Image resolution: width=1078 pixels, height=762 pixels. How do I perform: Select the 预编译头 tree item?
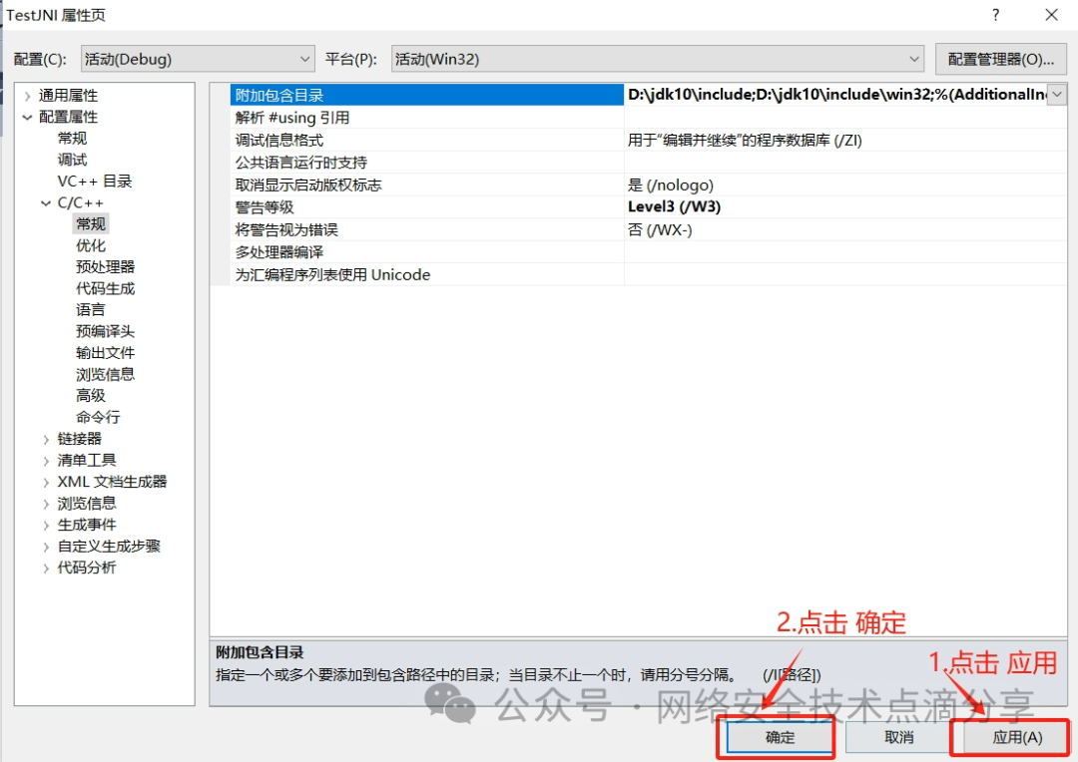click(105, 331)
